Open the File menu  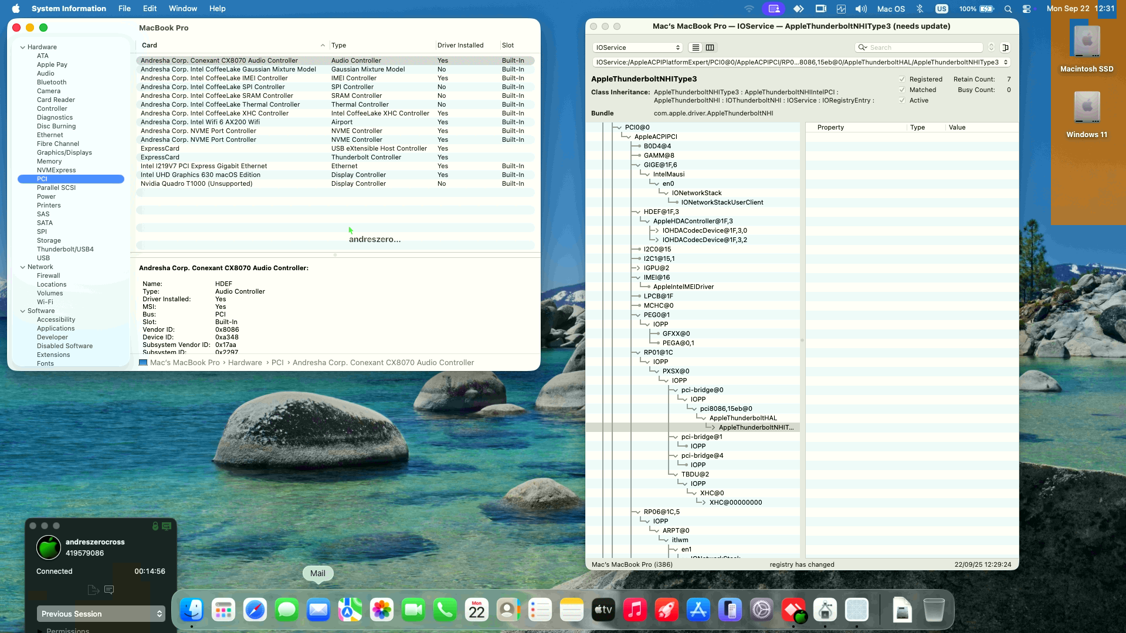(x=124, y=9)
